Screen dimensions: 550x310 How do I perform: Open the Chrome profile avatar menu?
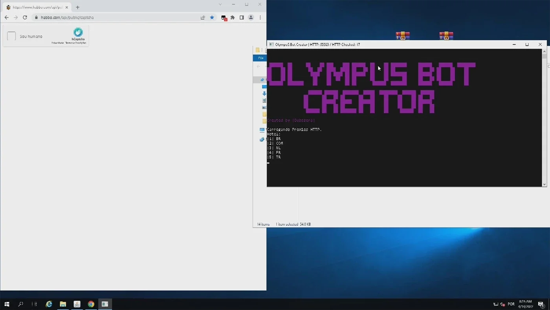[x=251, y=17]
